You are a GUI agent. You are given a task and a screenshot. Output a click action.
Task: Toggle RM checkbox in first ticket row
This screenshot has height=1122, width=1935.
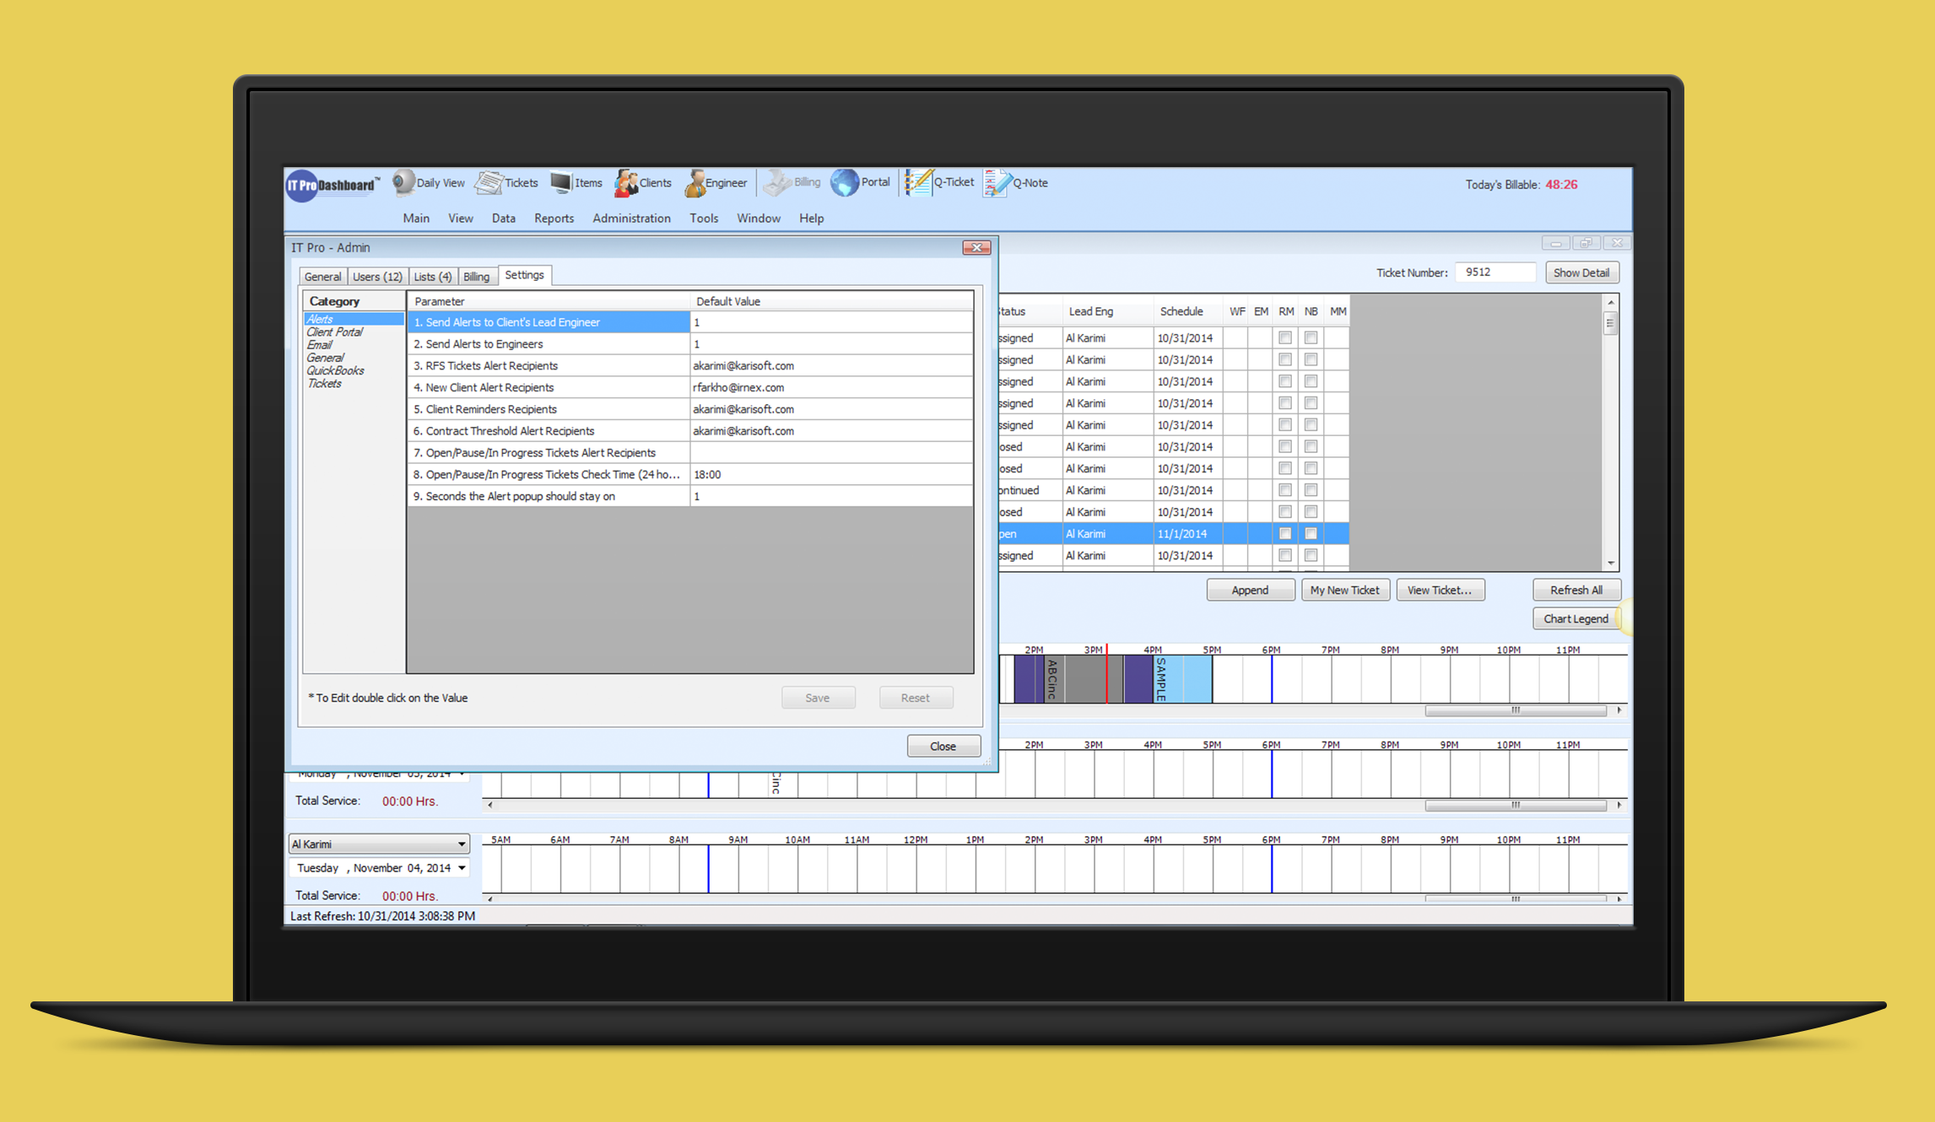[x=1284, y=337]
